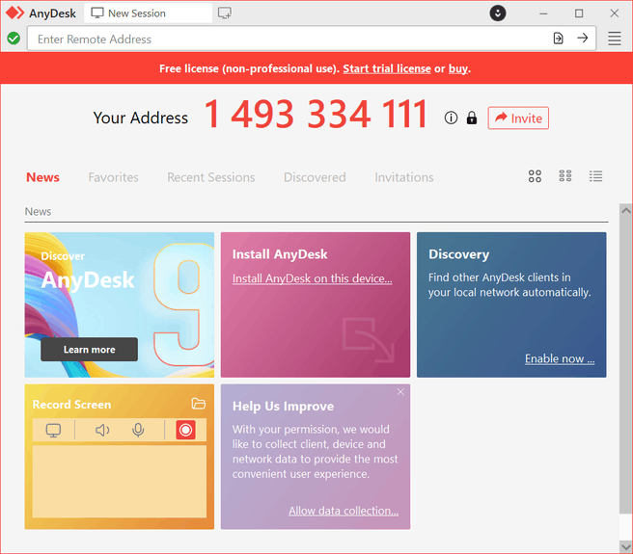633x554 pixels.
Task: Maximize the AnyDesk window
Action: 579,13
